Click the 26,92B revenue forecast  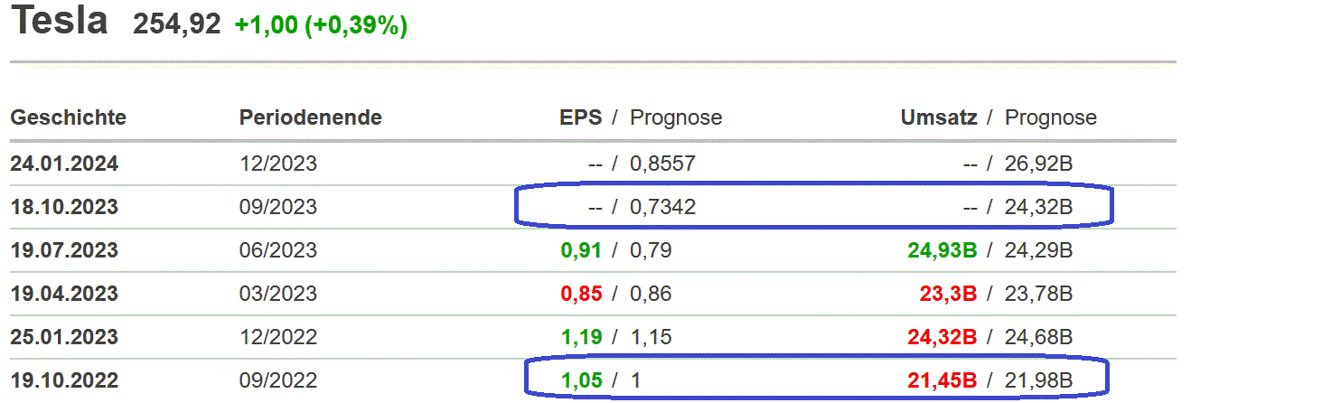pyautogui.click(x=1038, y=164)
